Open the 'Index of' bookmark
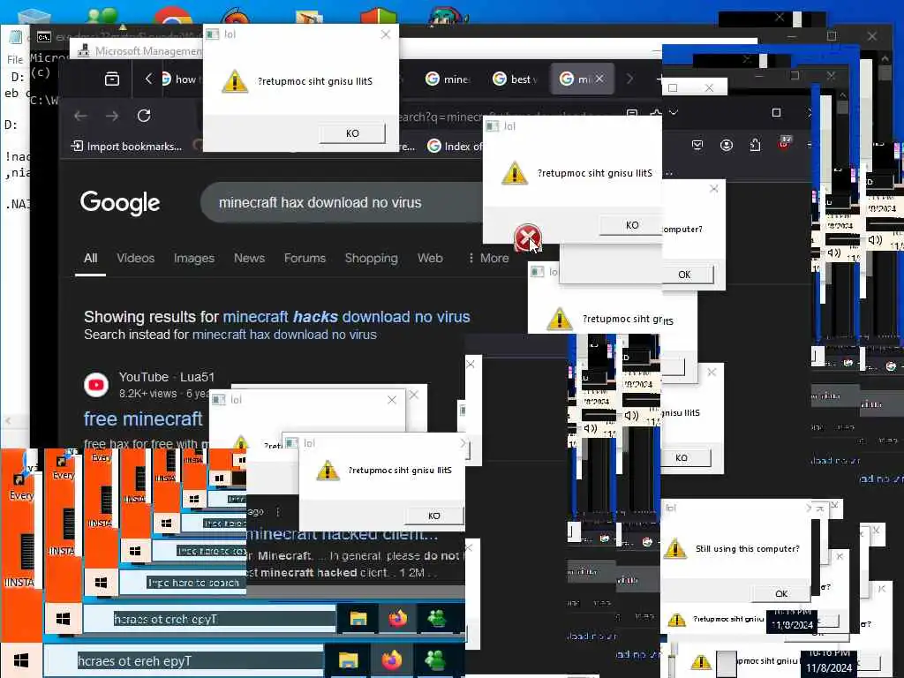Screen dimensions: 904x678 pos(455,147)
